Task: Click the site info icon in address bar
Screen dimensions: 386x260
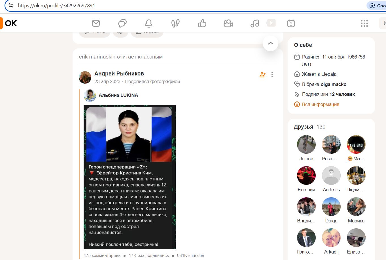Action: tap(11, 5)
